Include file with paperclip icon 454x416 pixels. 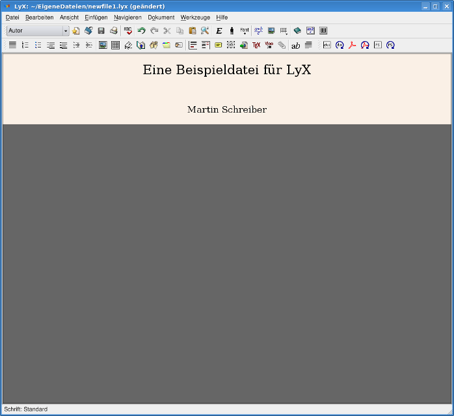[282, 45]
